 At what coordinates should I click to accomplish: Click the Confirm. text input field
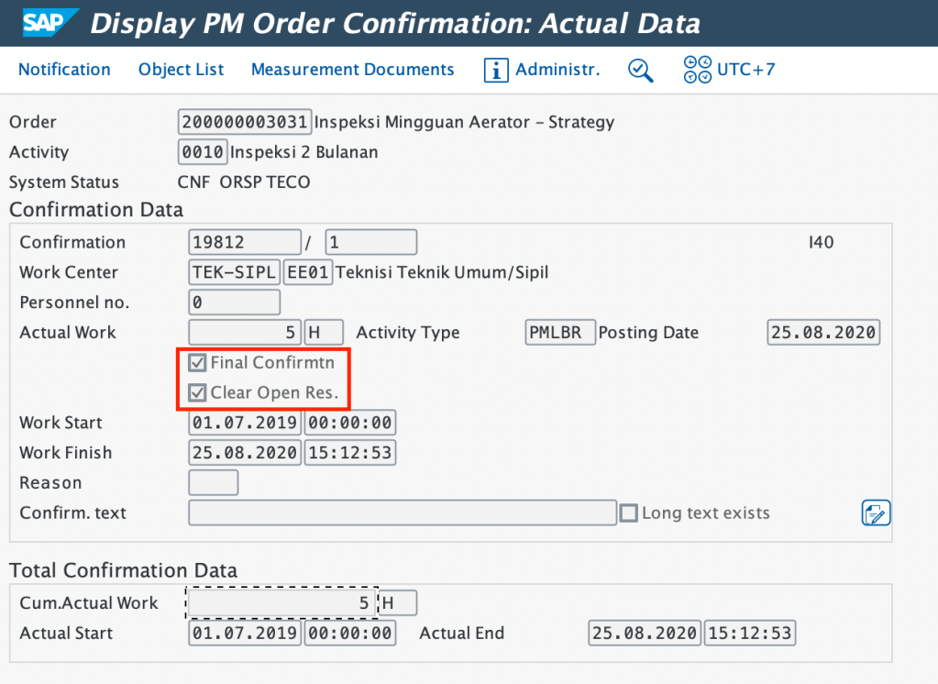coord(402,513)
